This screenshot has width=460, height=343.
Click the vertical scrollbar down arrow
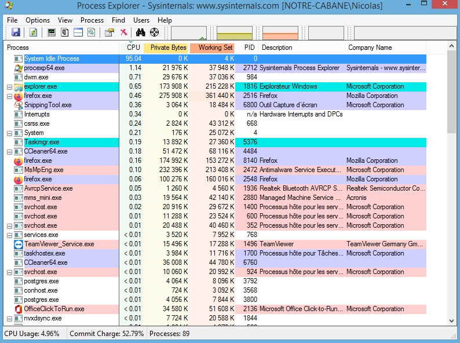coord(452,320)
